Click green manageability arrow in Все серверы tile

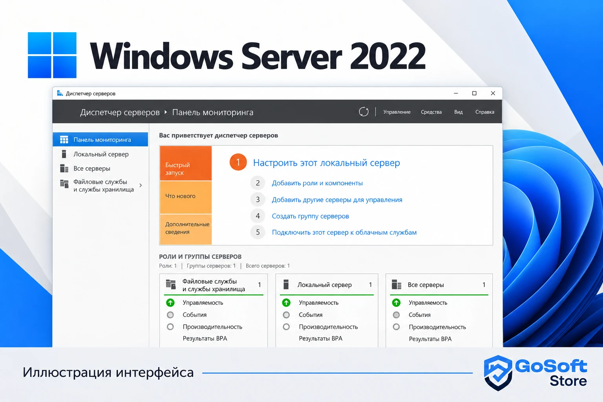pyautogui.click(x=396, y=303)
